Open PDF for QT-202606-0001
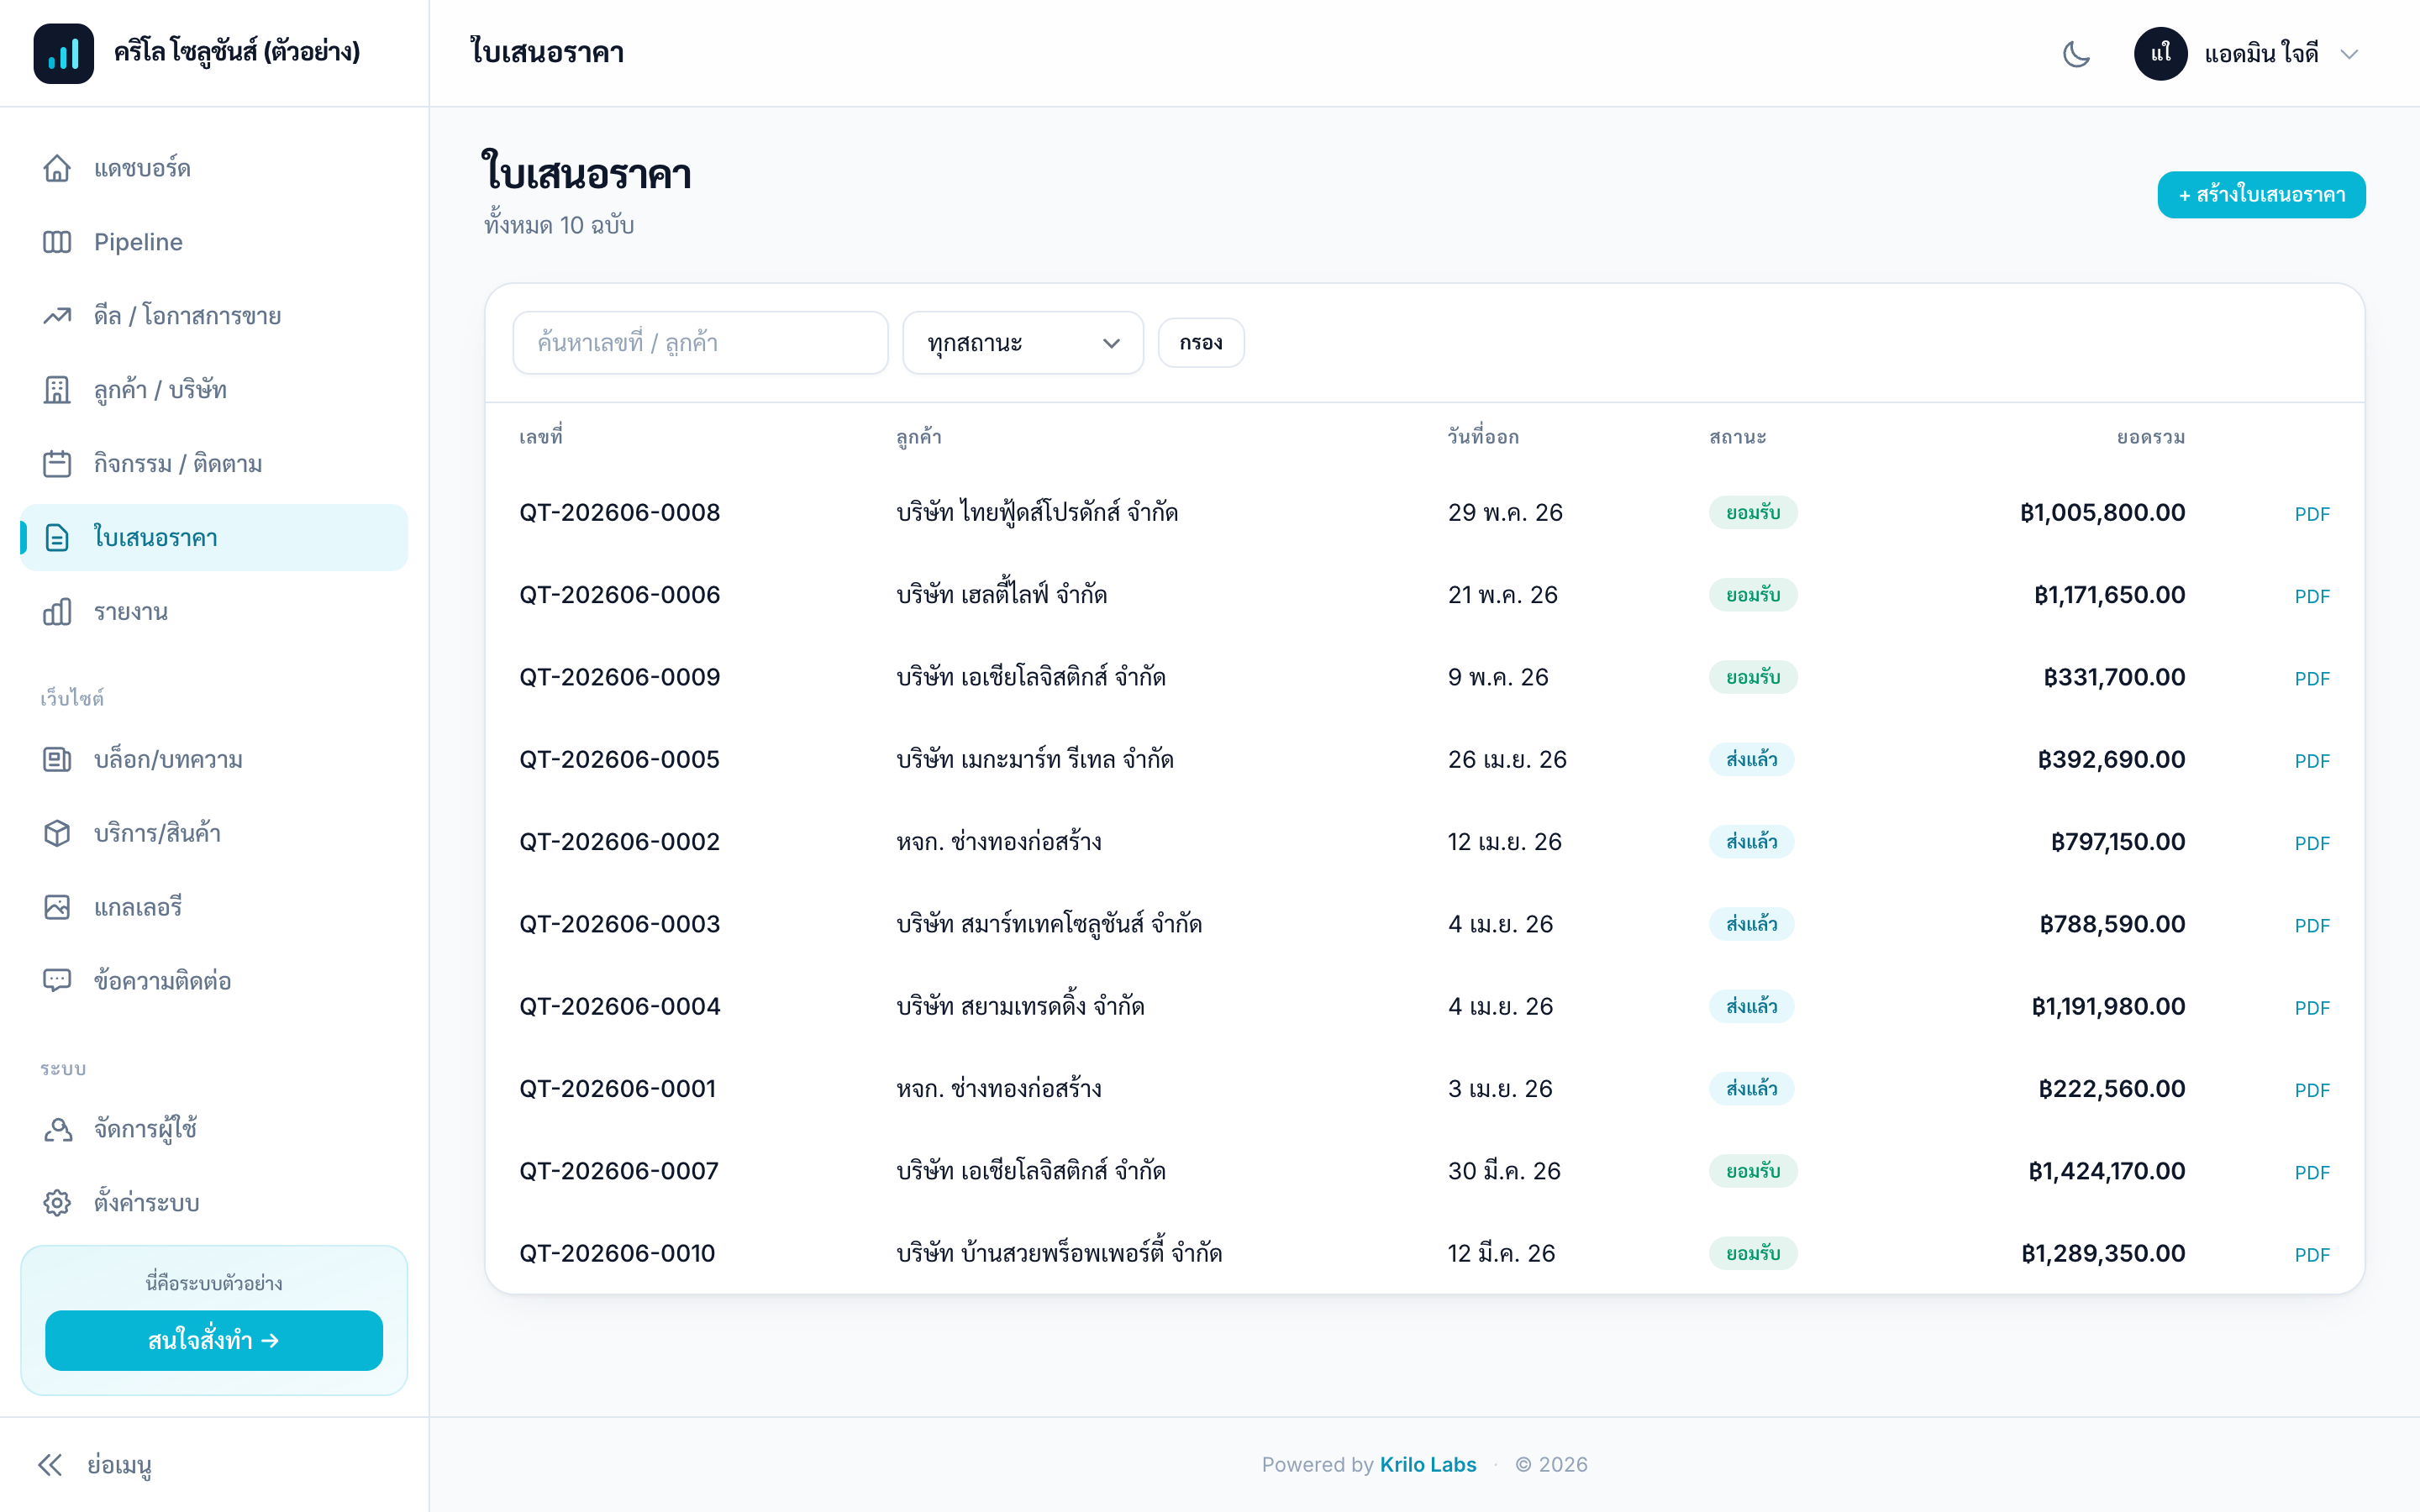Viewport: 2420px width, 1512px height. [x=2311, y=1090]
